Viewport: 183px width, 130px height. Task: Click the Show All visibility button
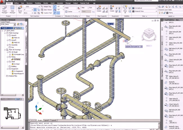click(x=125, y=9)
